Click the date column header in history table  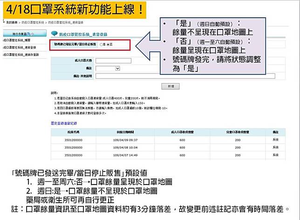click(x=125, y=132)
